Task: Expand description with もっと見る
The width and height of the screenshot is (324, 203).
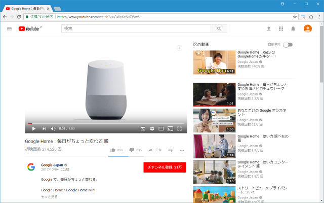Action: (x=49, y=197)
